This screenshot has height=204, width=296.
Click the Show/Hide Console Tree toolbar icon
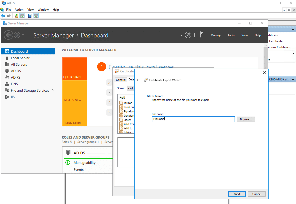[22, 16]
